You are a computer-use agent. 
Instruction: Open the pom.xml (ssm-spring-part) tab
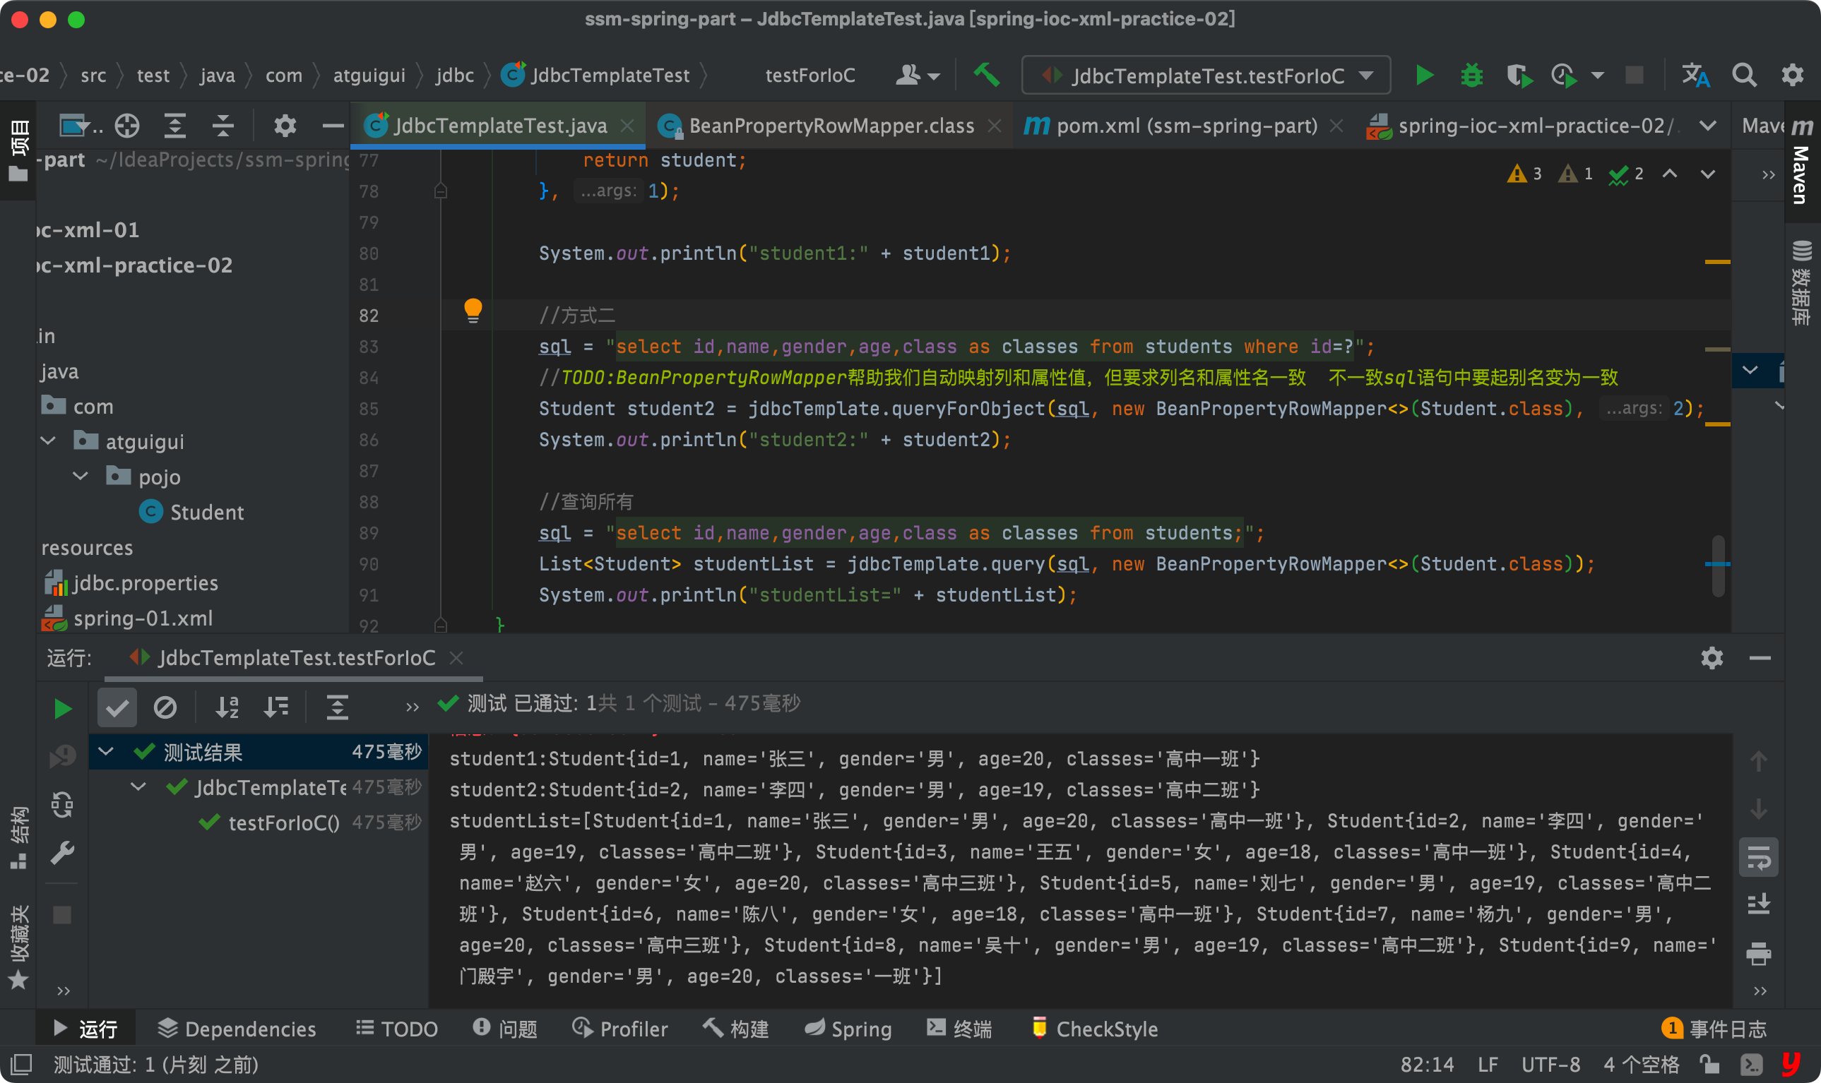[x=1186, y=126]
